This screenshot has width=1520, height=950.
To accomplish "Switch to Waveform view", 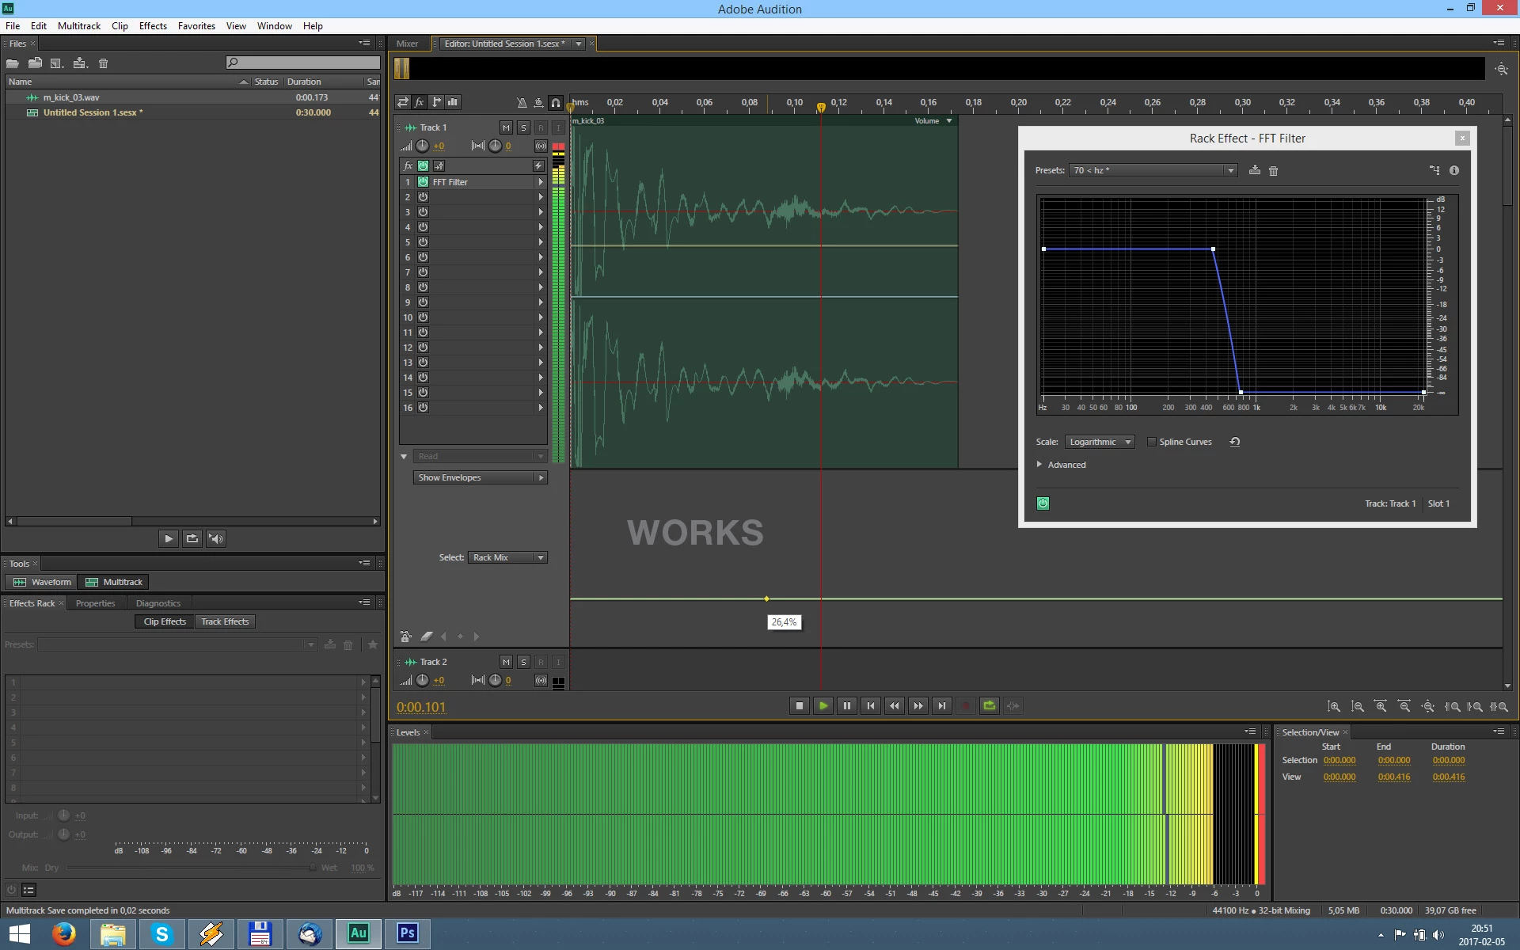I will coord(43,582).
